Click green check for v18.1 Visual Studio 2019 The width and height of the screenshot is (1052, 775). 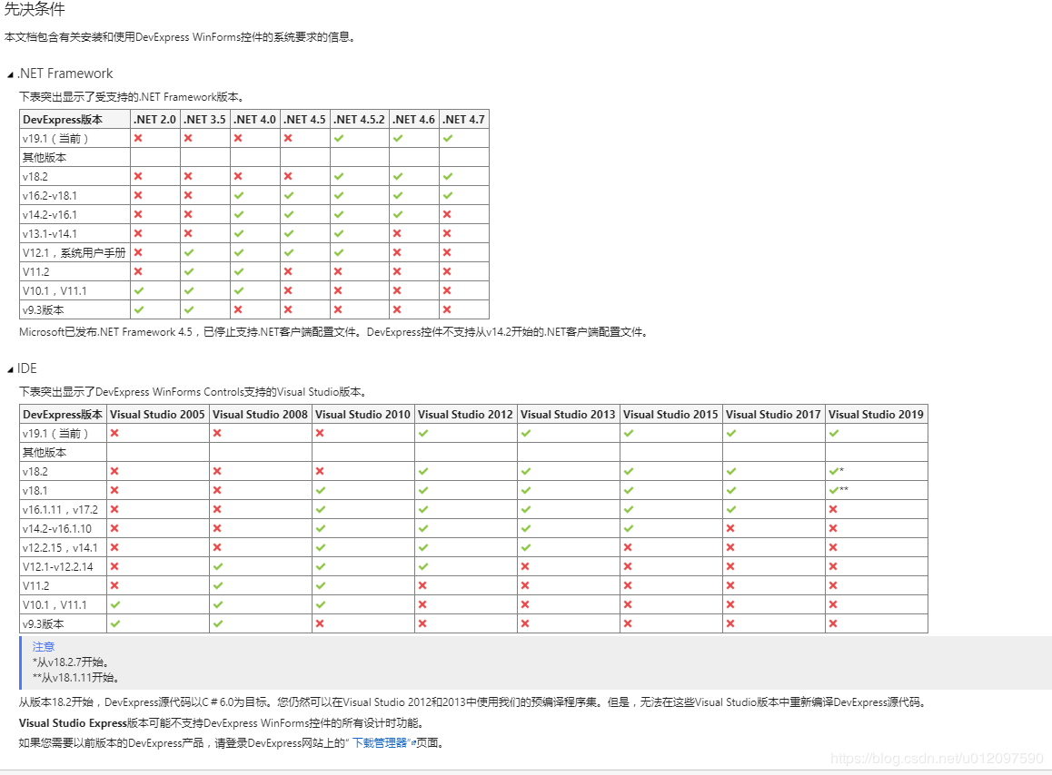click(834, 490)
